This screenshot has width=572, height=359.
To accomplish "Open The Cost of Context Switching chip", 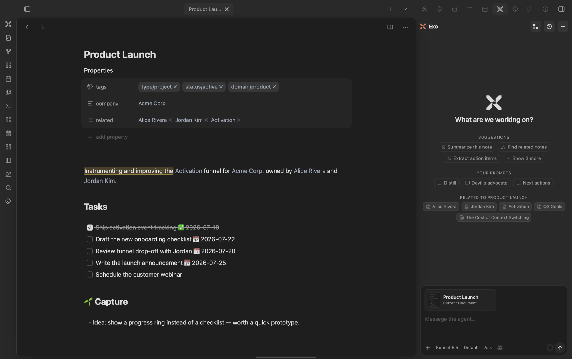I will click(494, 217).
